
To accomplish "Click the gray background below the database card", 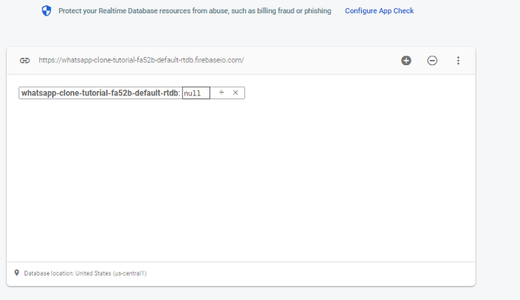I will (x=238, y=293).
